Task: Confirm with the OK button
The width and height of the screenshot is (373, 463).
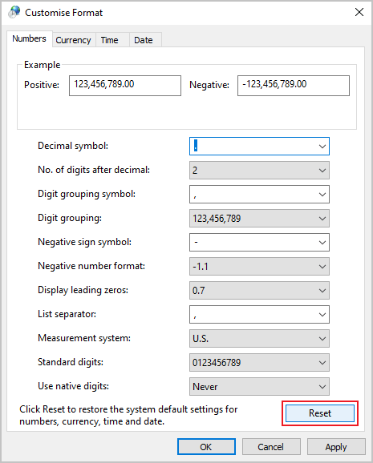Action: [206, 447]
